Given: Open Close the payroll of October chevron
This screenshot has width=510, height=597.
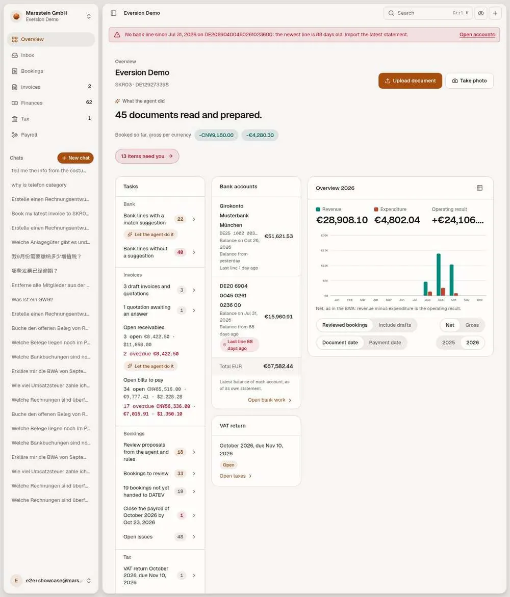Looking at the screenshot, I should [194, 515].
